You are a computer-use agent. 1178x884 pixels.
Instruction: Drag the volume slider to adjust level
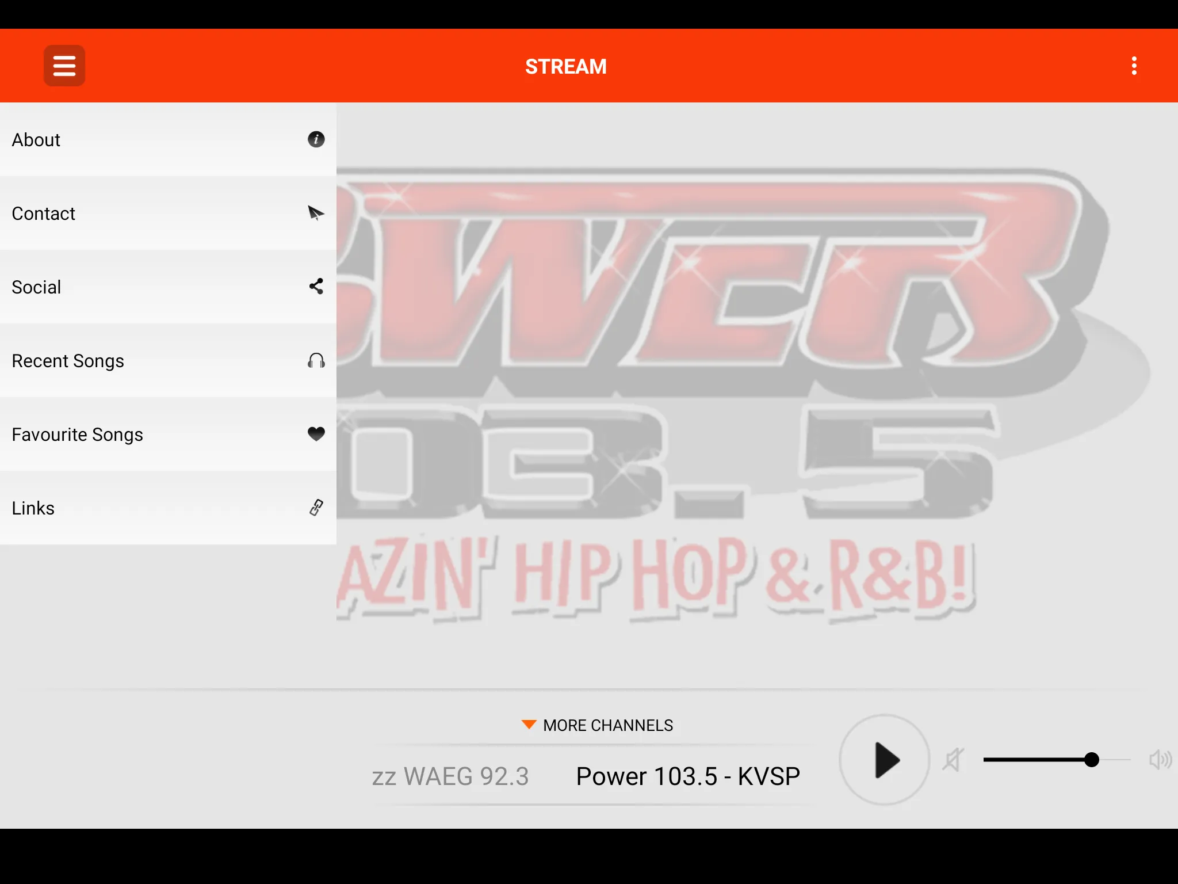1092,760
